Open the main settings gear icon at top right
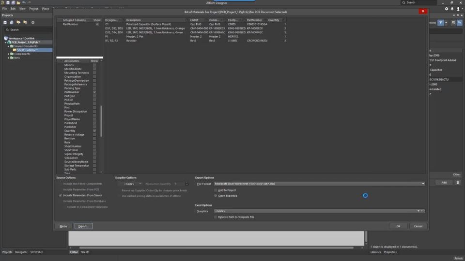This screenshot has height=261, width=465. (446, 9)
